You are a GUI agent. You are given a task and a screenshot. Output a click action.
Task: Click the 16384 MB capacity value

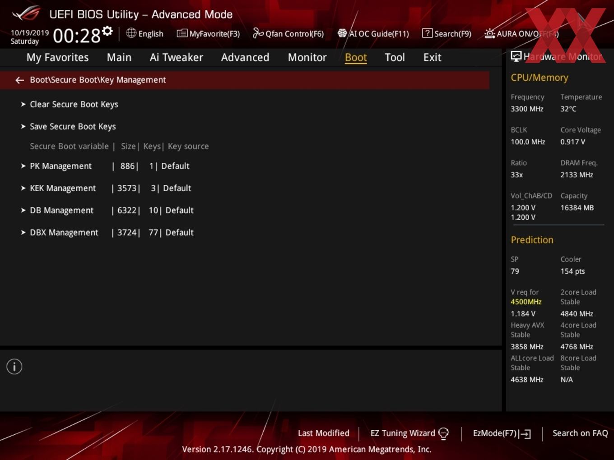(x=577, y=208)
